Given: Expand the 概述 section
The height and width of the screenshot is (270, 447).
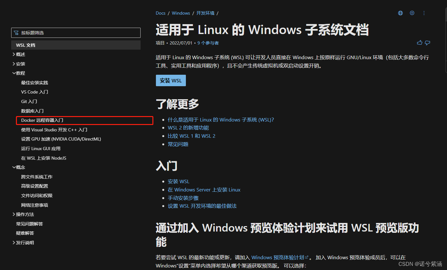Looking at the screenshot, I should (x=18, y=54).
